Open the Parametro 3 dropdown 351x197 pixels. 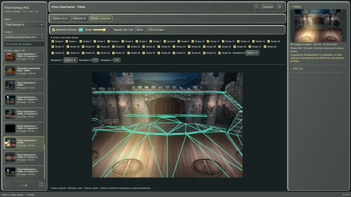[117, 60]
